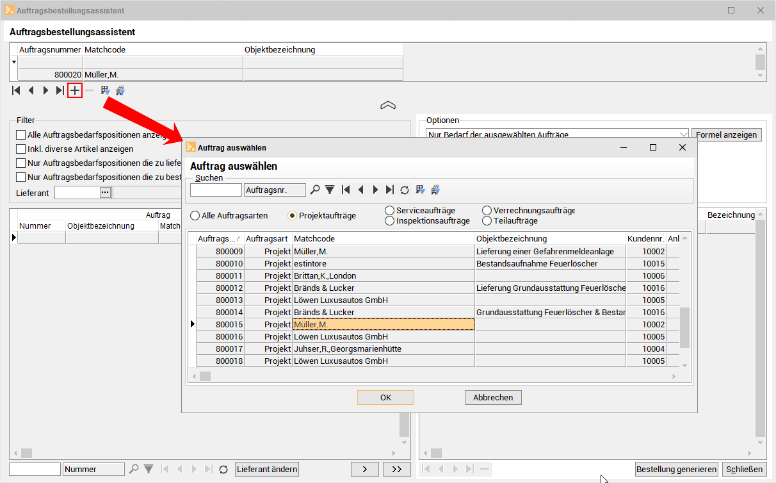The height and width of the screenshot is (483, 776).
Task: Tick 'Inkl. diverse Artikel anzeigen' checkbox
Action: click(21, 149)
